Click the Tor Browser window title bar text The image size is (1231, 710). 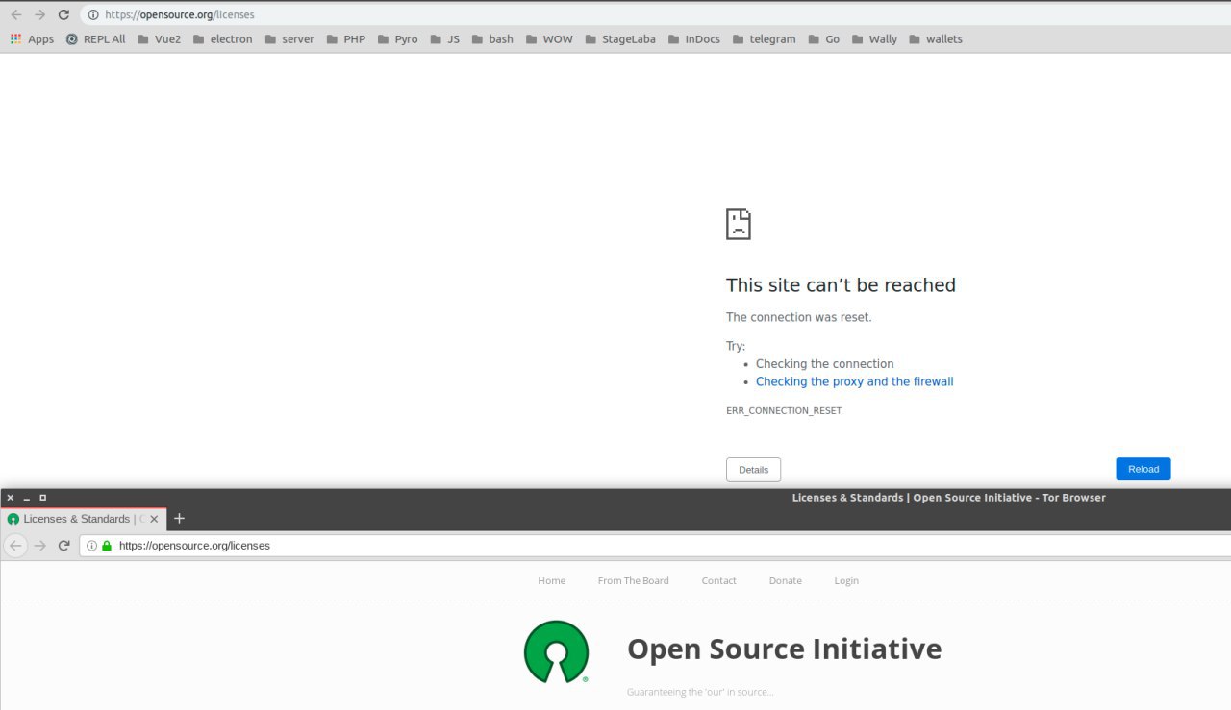[948, 498]
